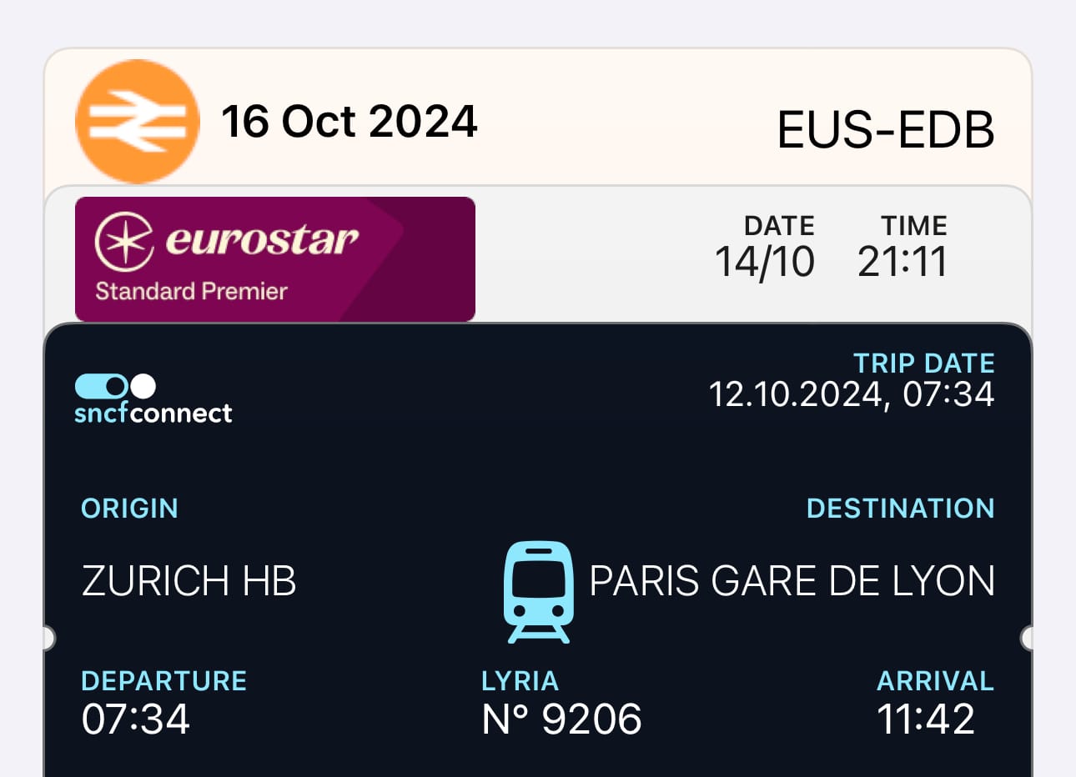Open the 16 Oct 2024 rail pass
The width and height of the screenshot is (1076, 777).
click(x=538, y=118)
